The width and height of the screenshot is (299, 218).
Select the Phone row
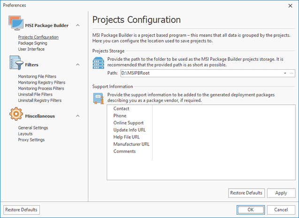pos(201,116)
